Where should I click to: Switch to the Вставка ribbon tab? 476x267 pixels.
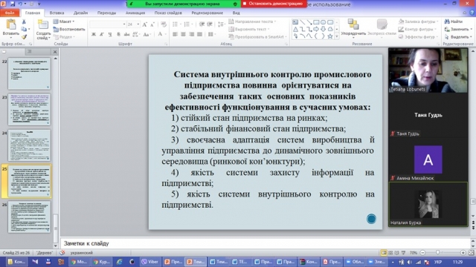click(57, 13)
